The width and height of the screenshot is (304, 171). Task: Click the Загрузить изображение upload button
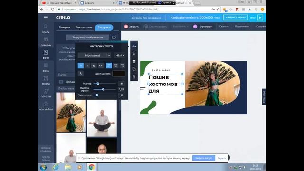[87, 38]
